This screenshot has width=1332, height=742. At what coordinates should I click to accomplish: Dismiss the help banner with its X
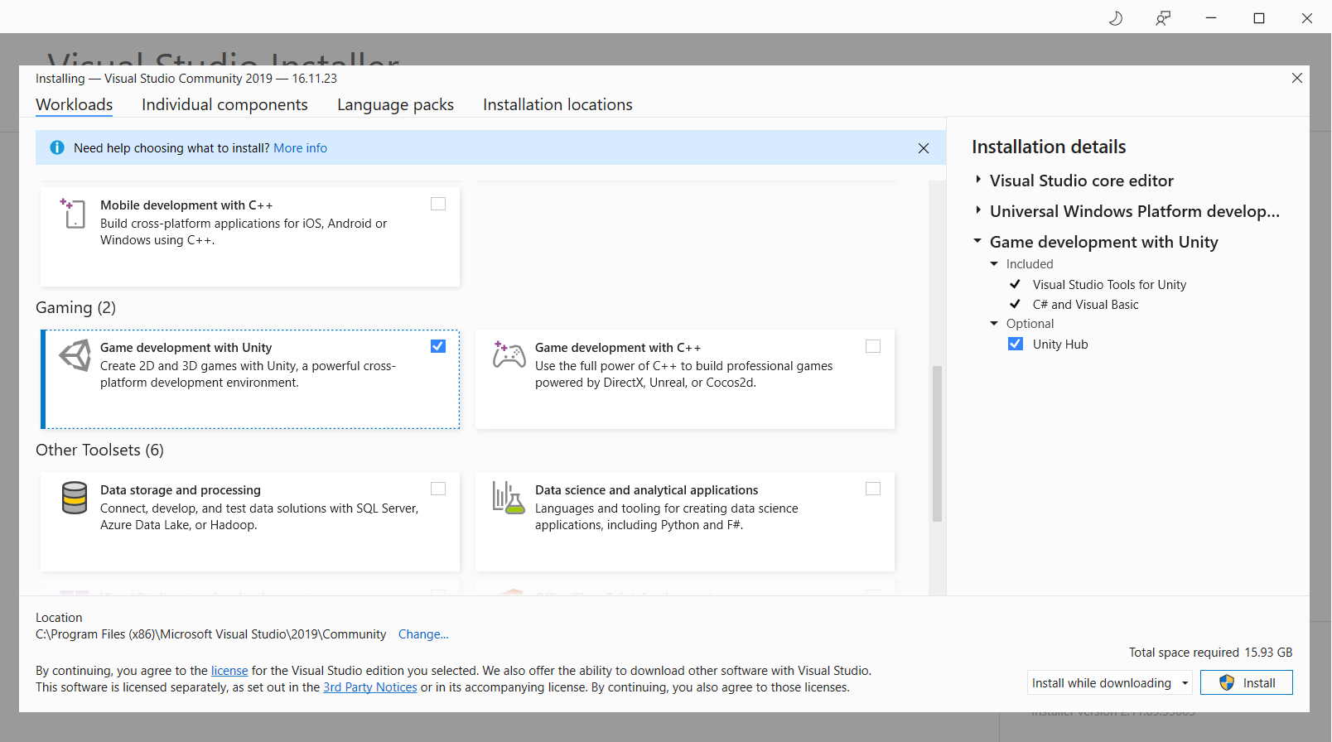924,148
